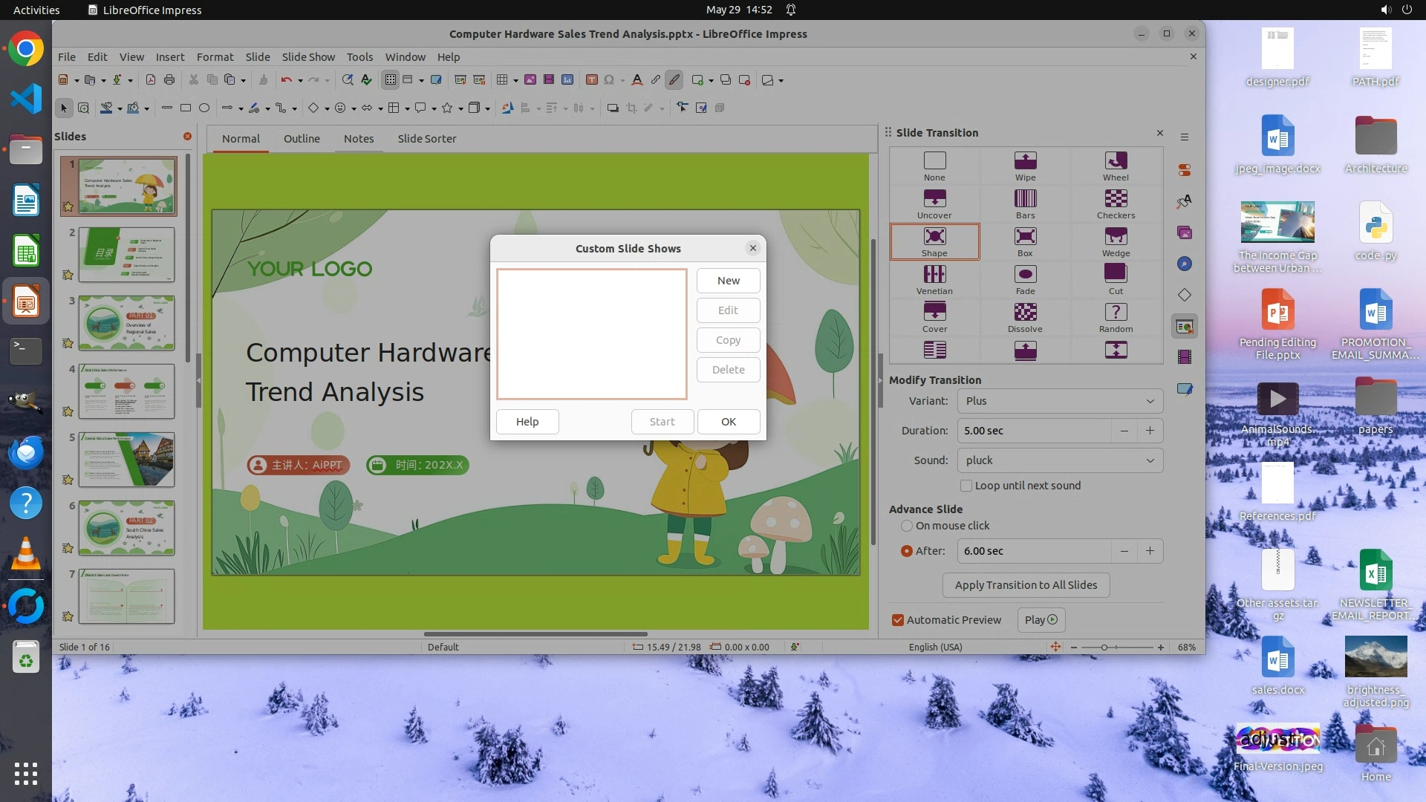
Task: Open the Sound dropdown list
Action: click(1060, 460)
